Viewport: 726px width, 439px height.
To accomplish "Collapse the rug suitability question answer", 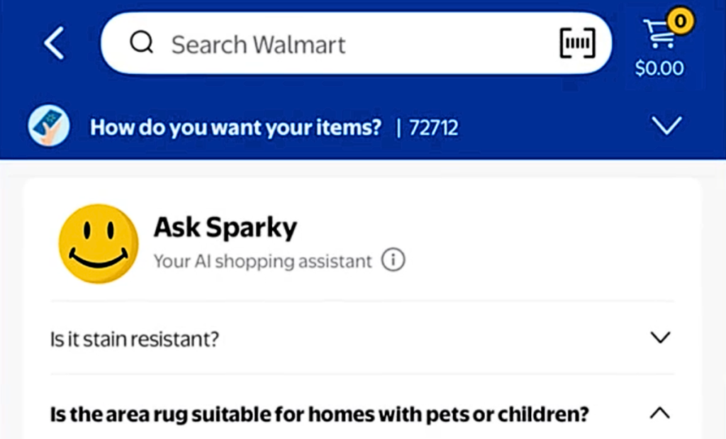I will [x=659, y=413].
